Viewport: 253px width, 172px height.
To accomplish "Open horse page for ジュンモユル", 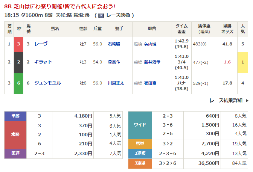I will [47, 83].
